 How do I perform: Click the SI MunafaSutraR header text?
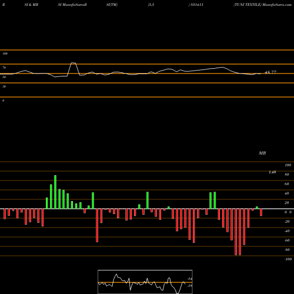point(72,5)
